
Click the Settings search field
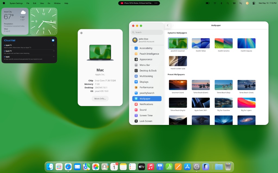click(x=147, y=32)
